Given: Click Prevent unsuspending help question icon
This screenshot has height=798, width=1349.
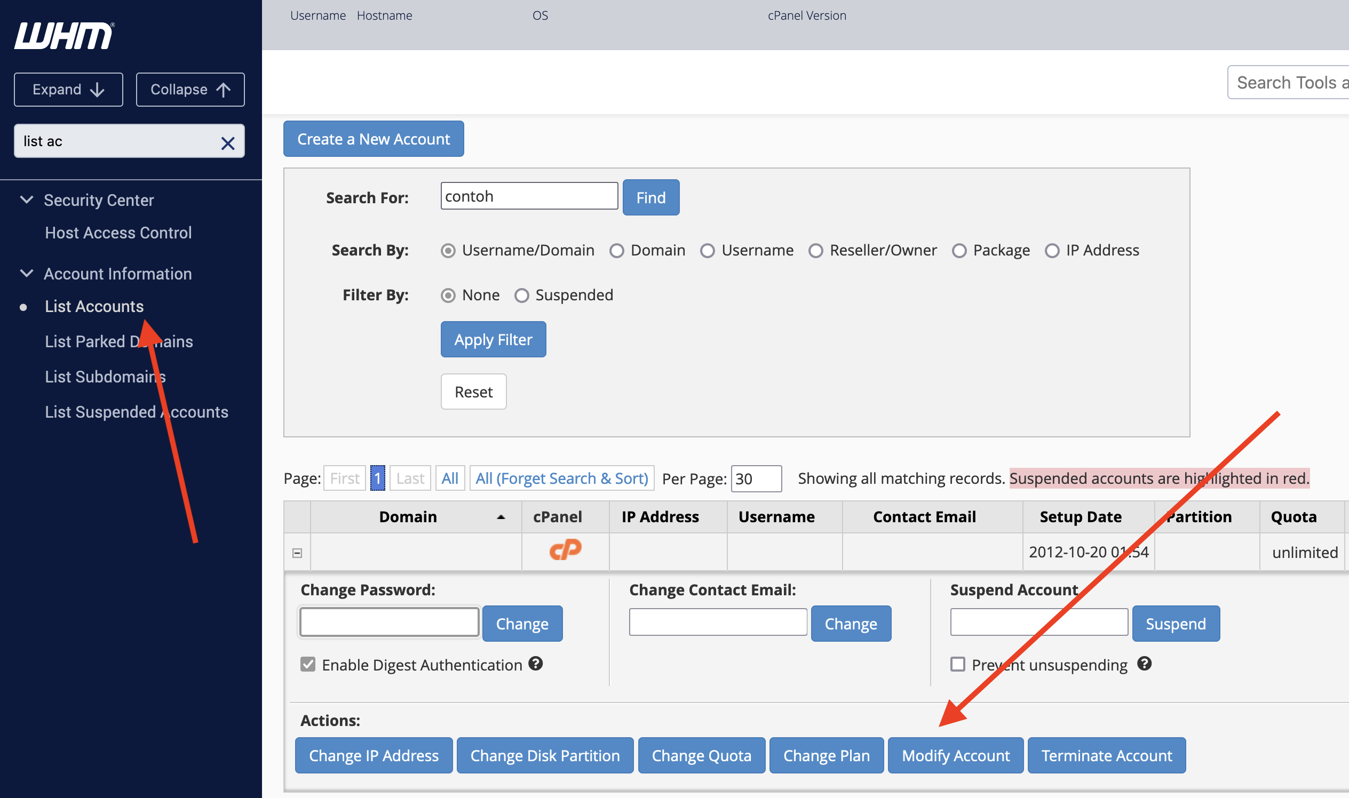Looking at the screenshot, I should 1144,664.
